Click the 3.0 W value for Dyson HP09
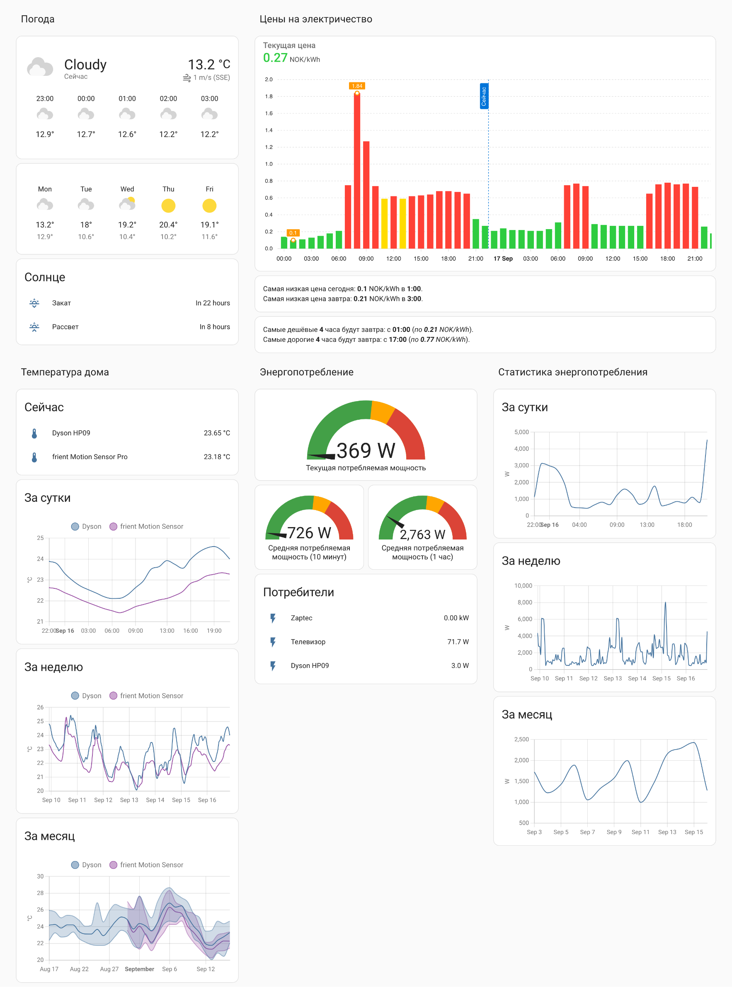Screen dimensions: 732x987 click(x=460, y=666)
